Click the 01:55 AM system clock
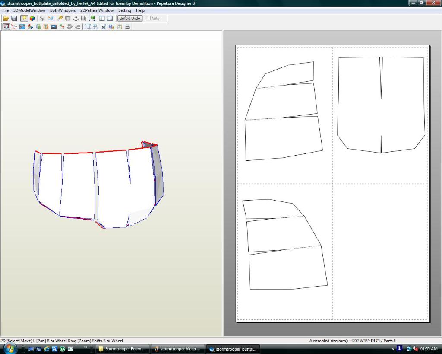The height and width of the screenshot is (354, 442). point(429,349)
